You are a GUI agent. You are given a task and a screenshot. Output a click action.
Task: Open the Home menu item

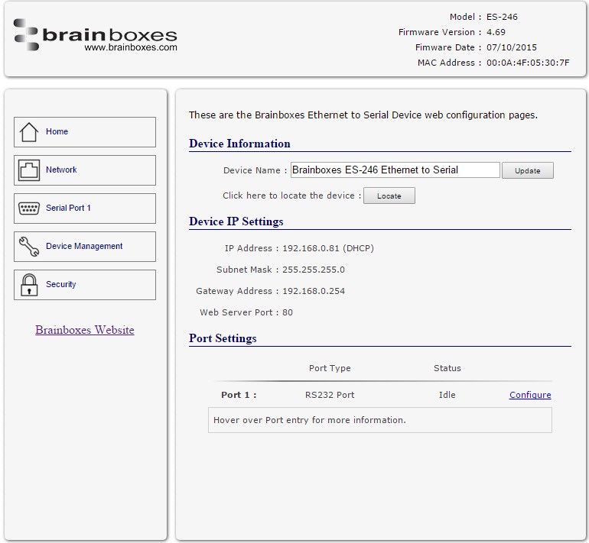[x=85, y=132]
